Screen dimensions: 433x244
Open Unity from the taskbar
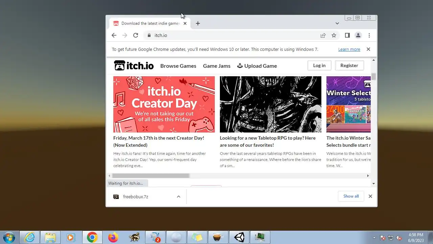pos(239,238)
